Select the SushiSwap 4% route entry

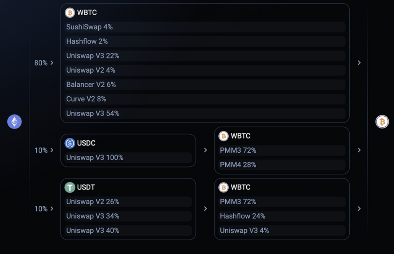[x=205, y=27]
